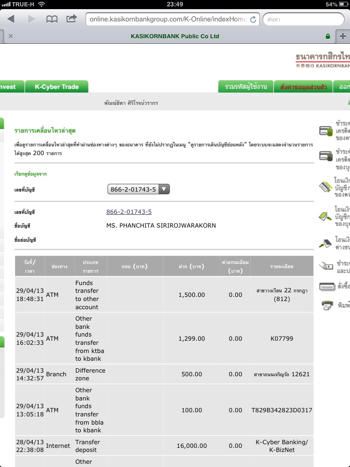Click the วันที่/เวลา date column header
This screenshot has height=467, width=350.
tap(29, 266)
